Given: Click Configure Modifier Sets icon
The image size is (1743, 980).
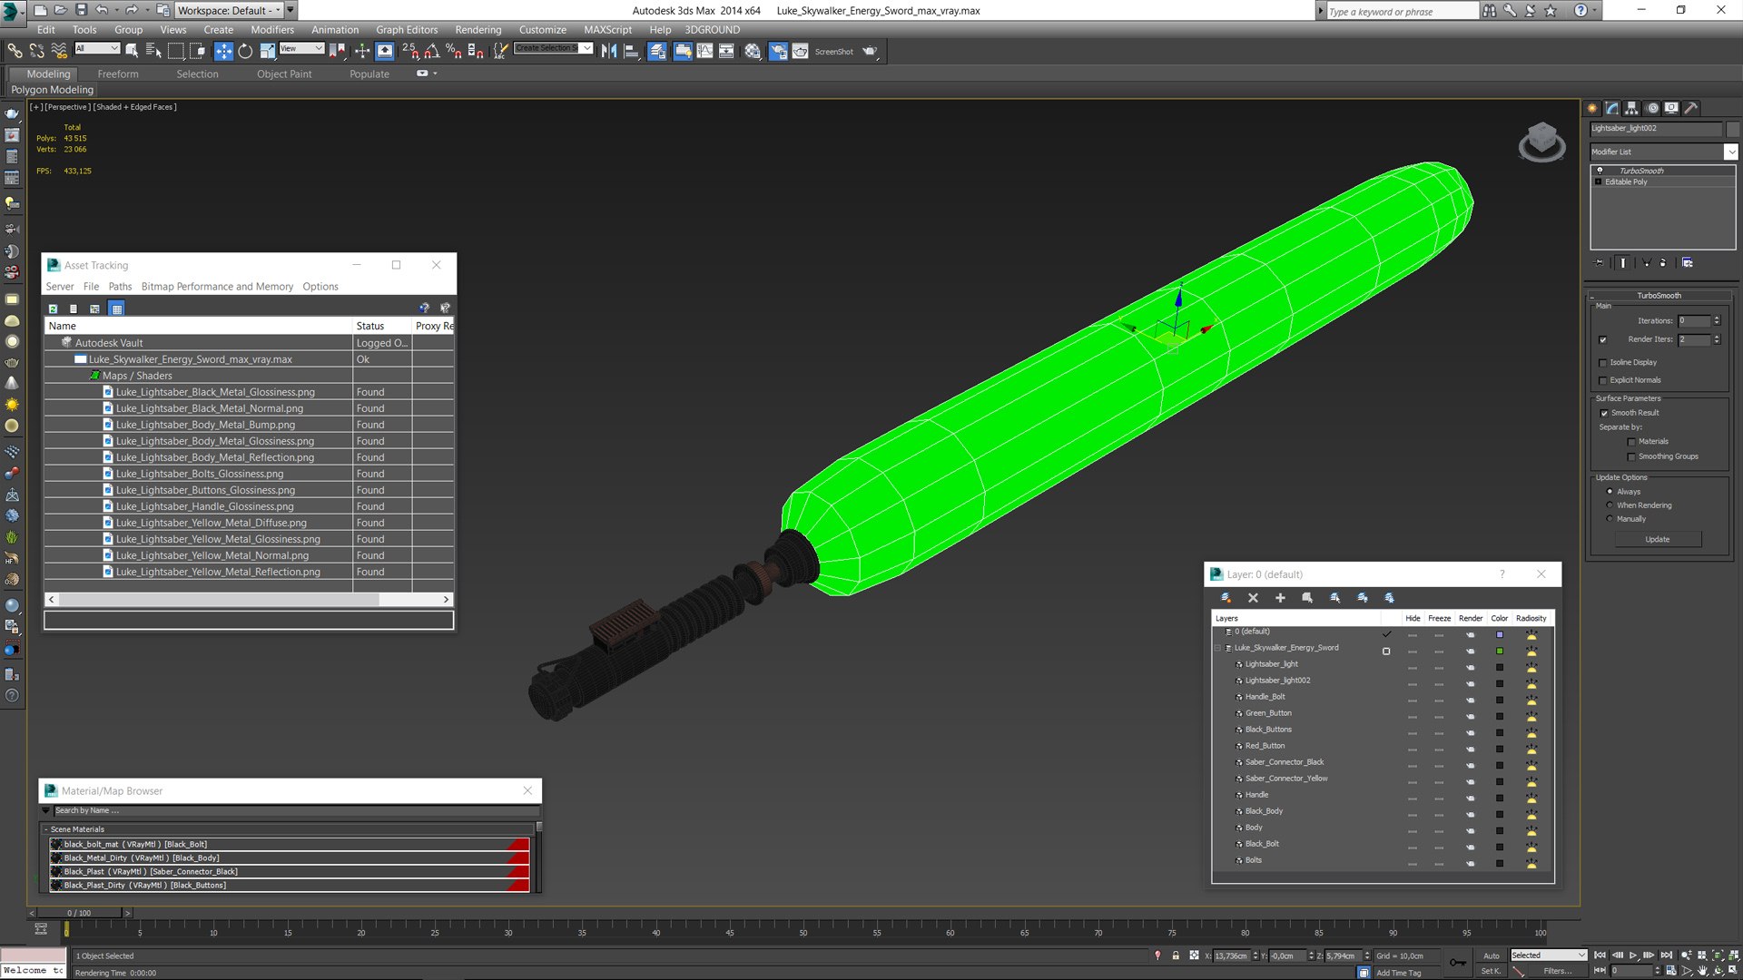Looking at the screenshot, I should 1688,263.
